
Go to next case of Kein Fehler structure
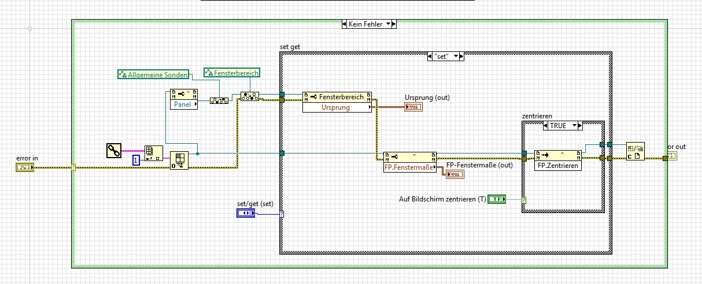(395, 24)
